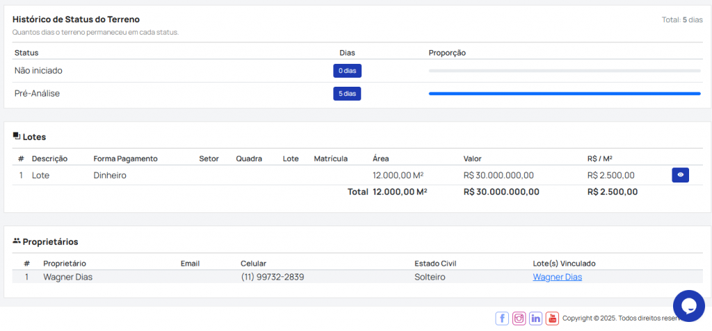Click the phone number (11) 99732-2839
The height and width of the screenshot is (331, 712).
[272, 277]
